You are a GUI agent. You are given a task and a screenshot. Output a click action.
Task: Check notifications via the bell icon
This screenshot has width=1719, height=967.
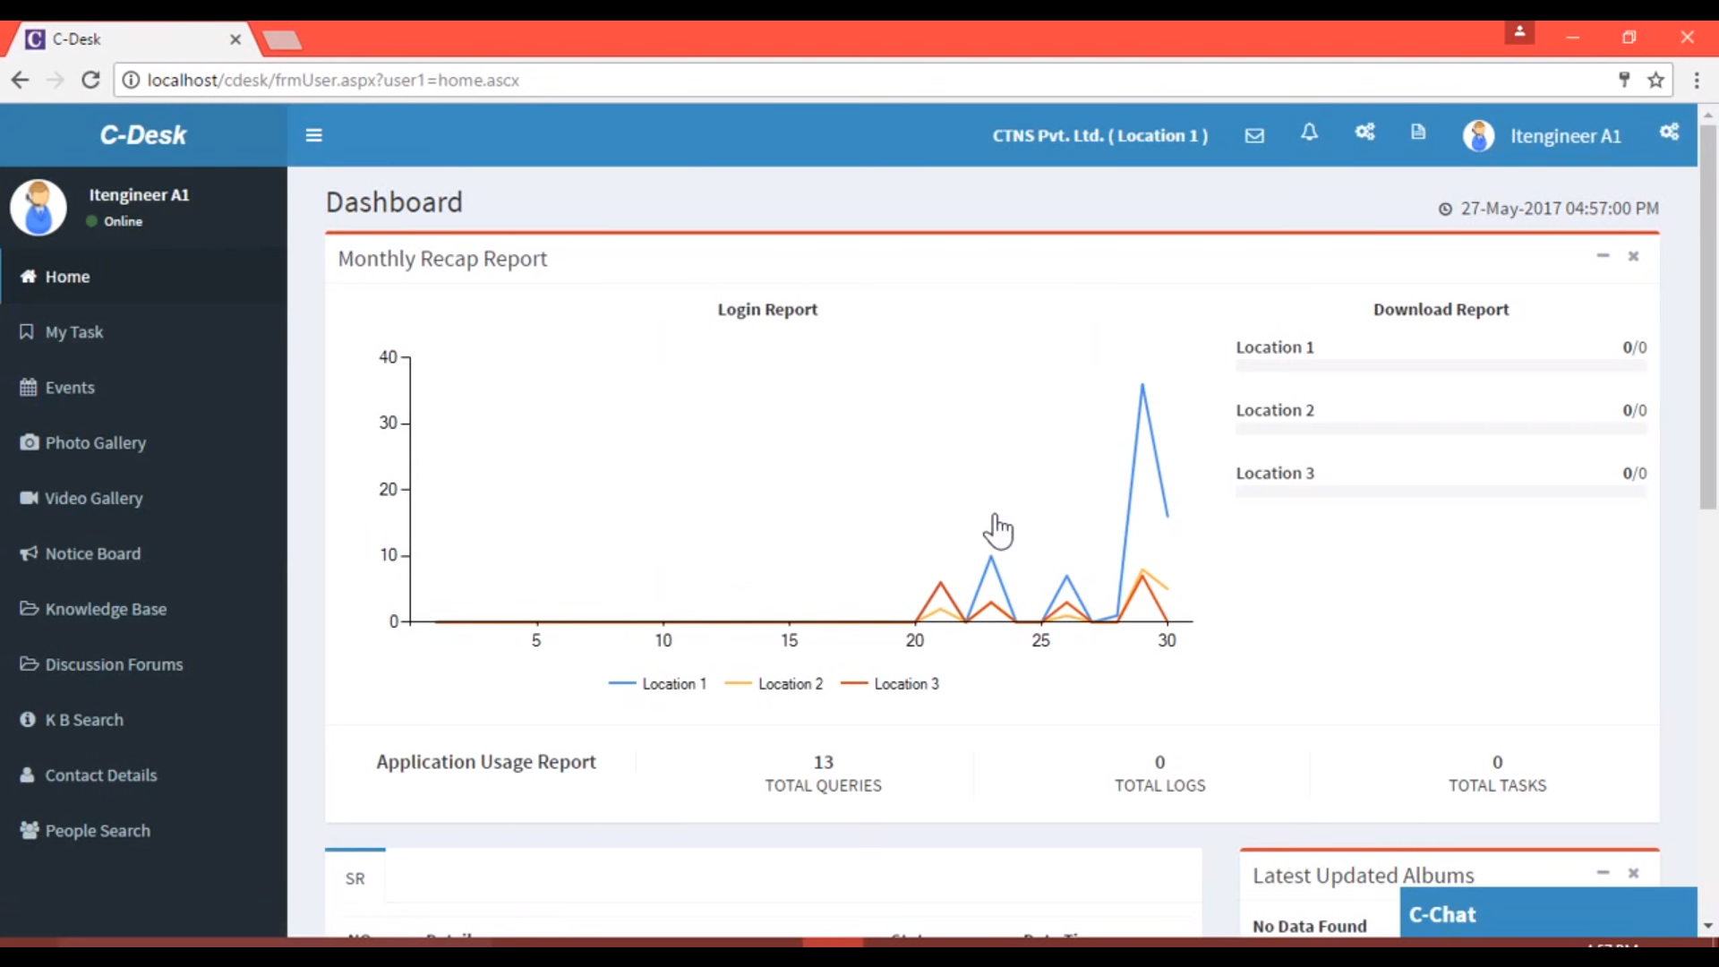point(1310,133)
